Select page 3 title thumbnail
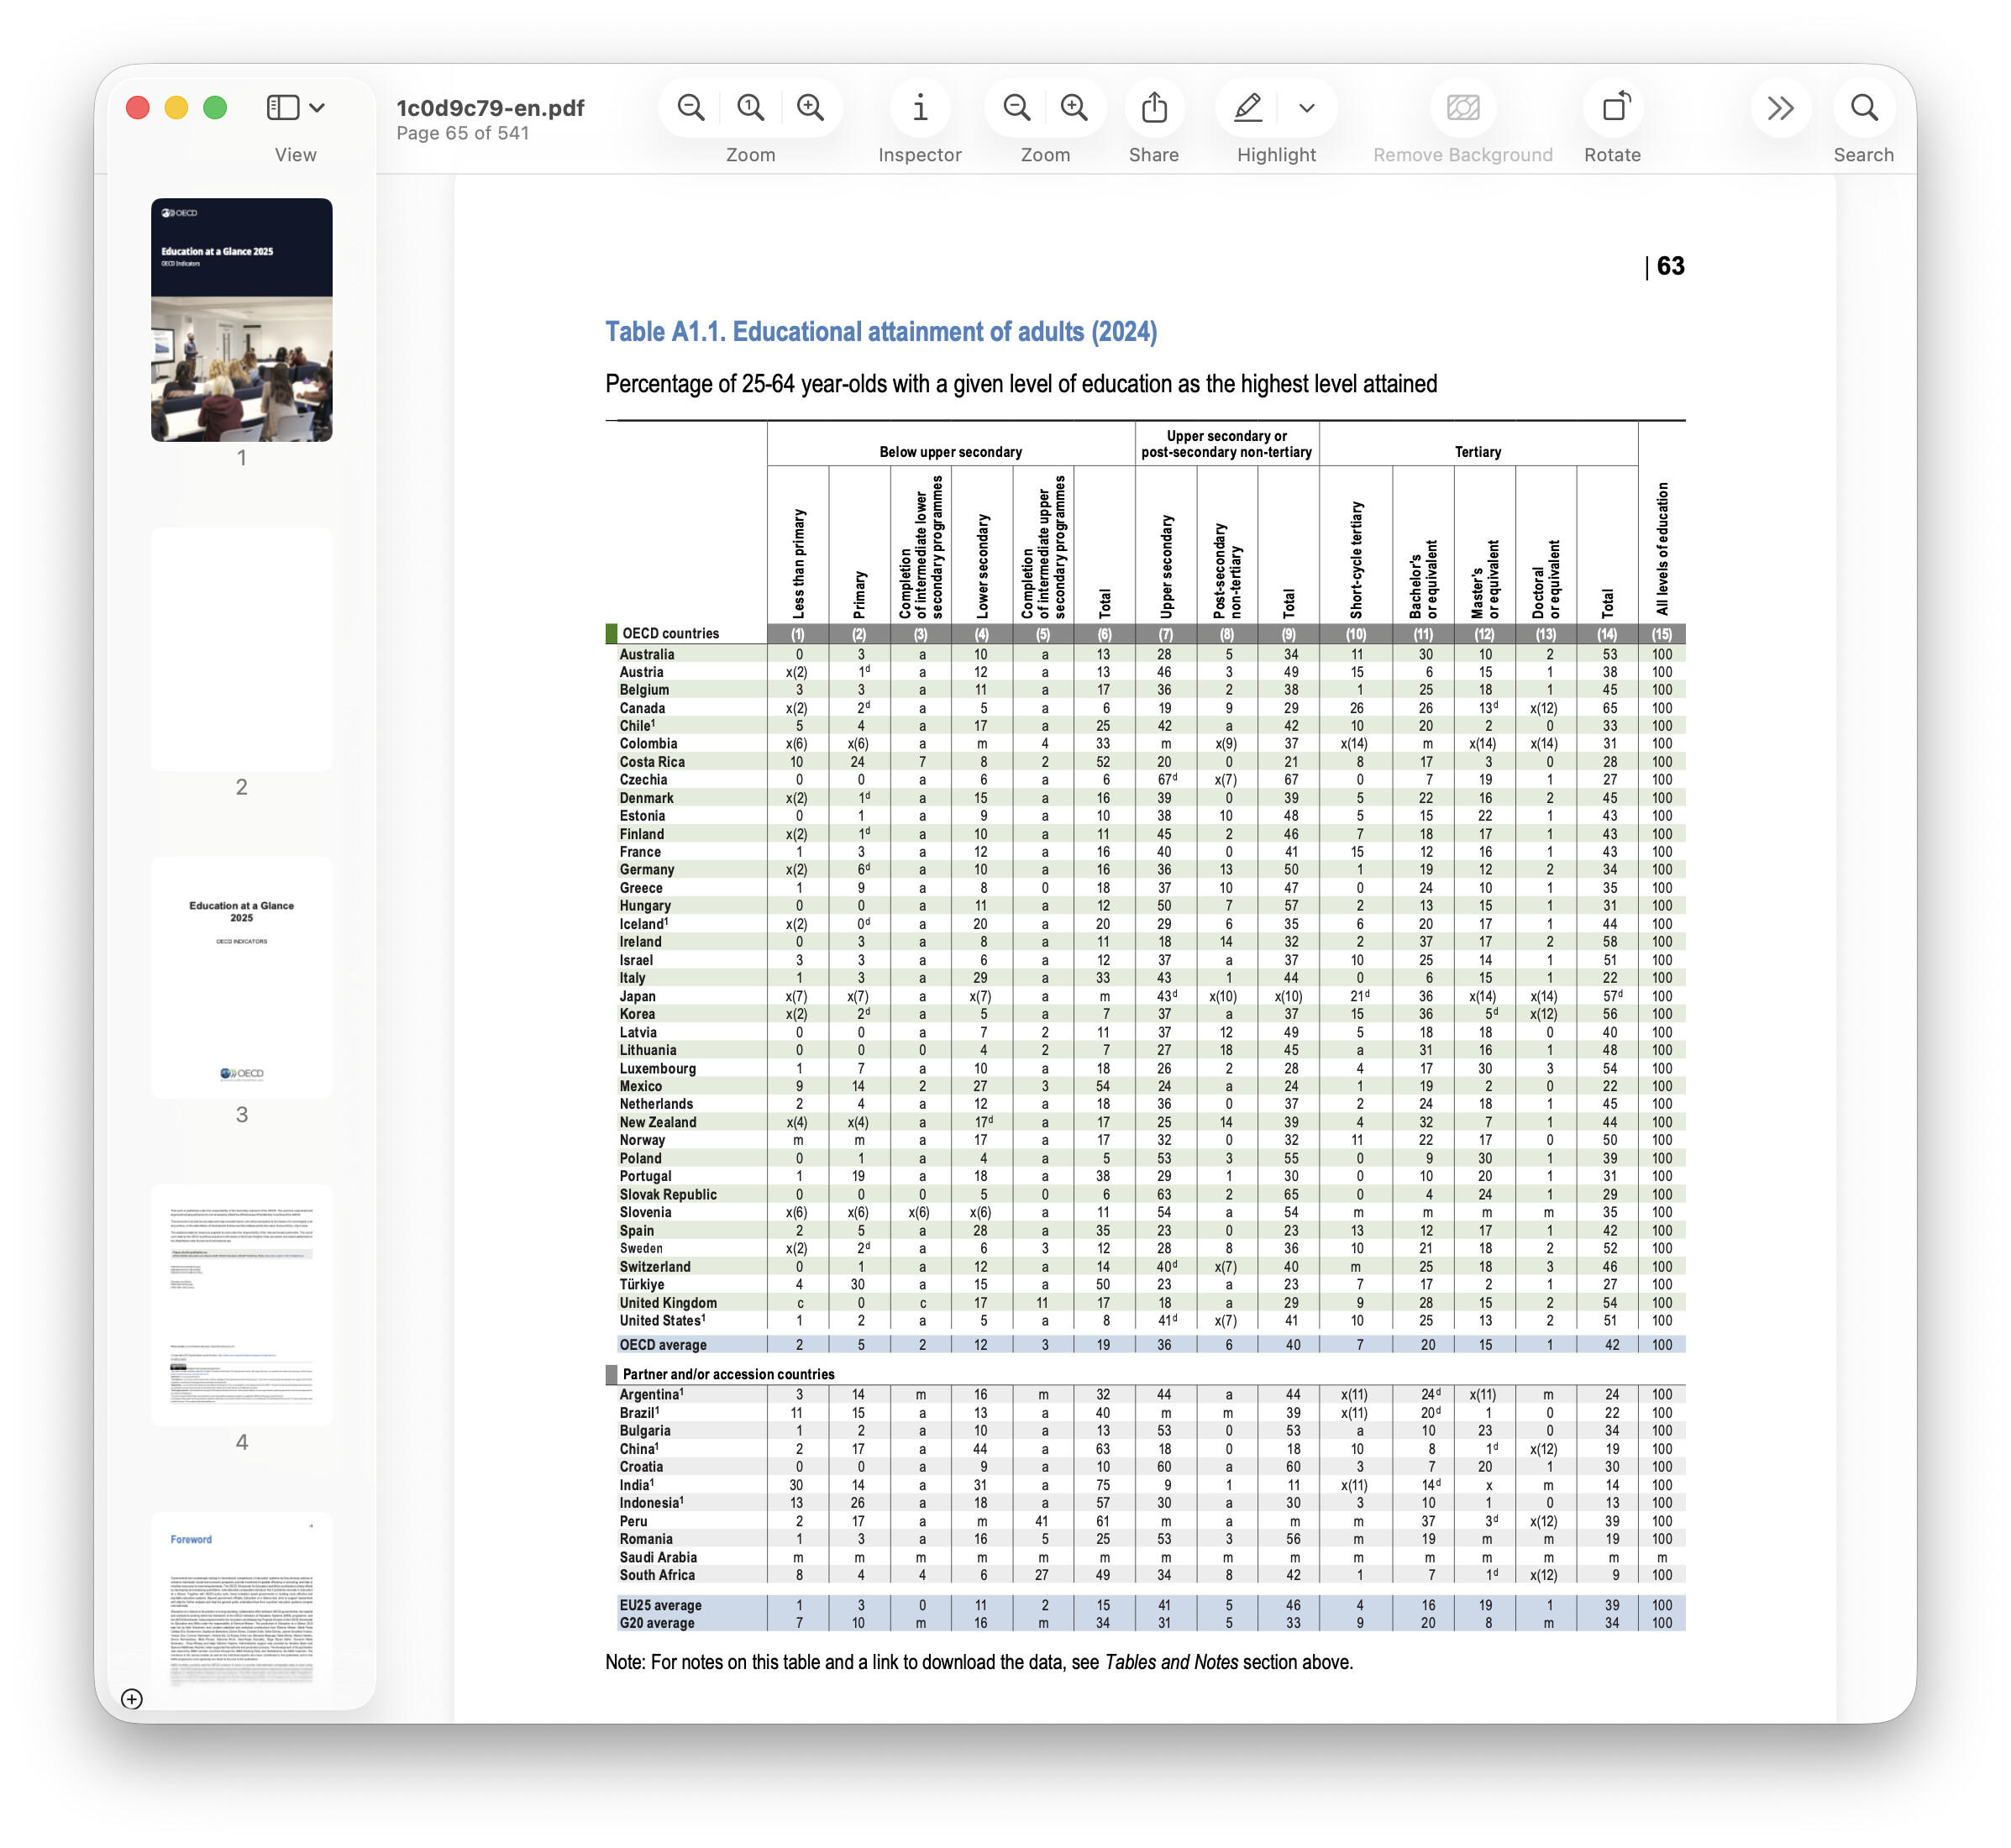Screen dimensions: 2011x1848 click(242, 977)
